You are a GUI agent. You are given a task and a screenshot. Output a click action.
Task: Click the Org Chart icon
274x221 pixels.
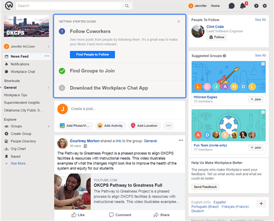coord(7,149)
